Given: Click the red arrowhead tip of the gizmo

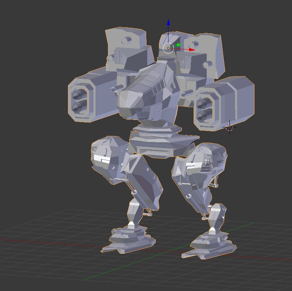Looking at the screenshot, I should 194,50.
